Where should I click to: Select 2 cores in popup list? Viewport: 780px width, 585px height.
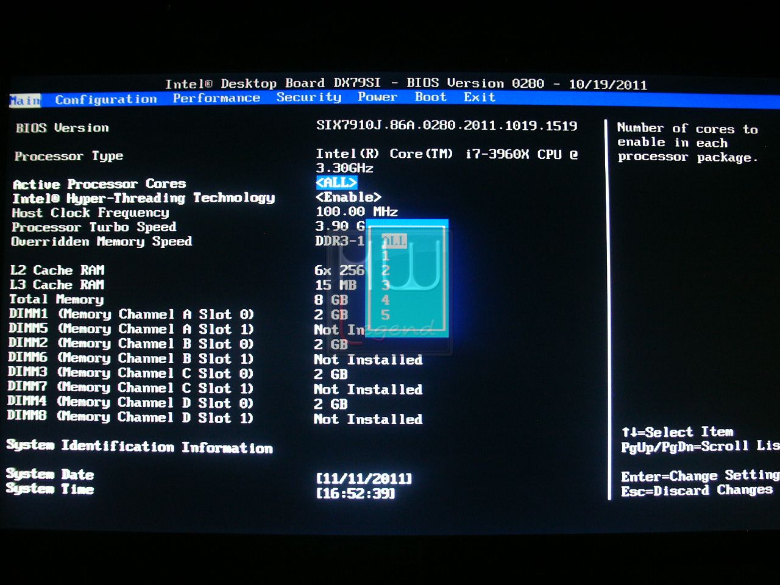click(385, 270)
